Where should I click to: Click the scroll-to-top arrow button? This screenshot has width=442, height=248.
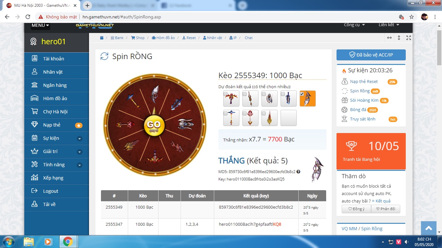tap(429, 228)
